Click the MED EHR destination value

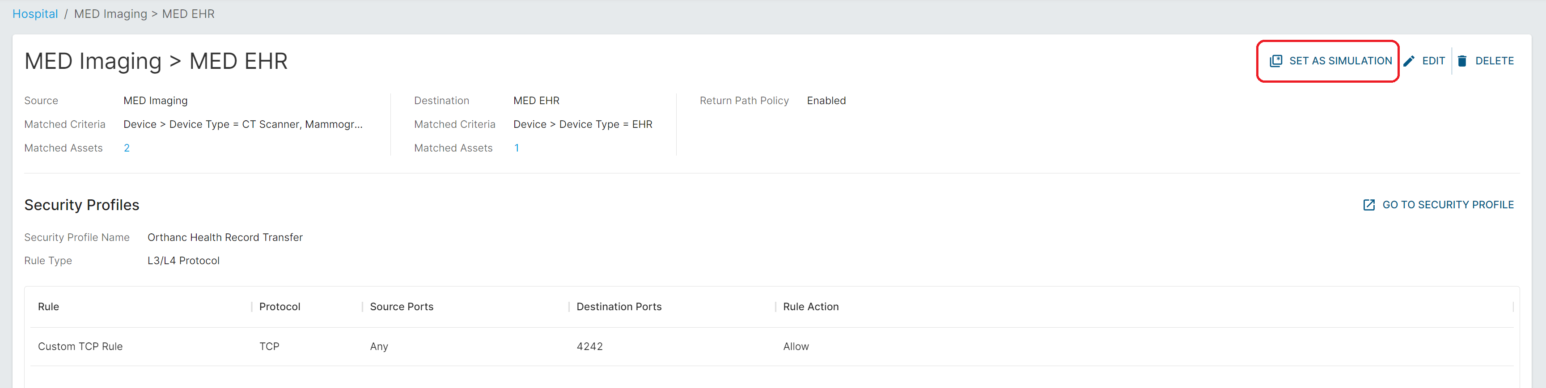tap(536, 101)
